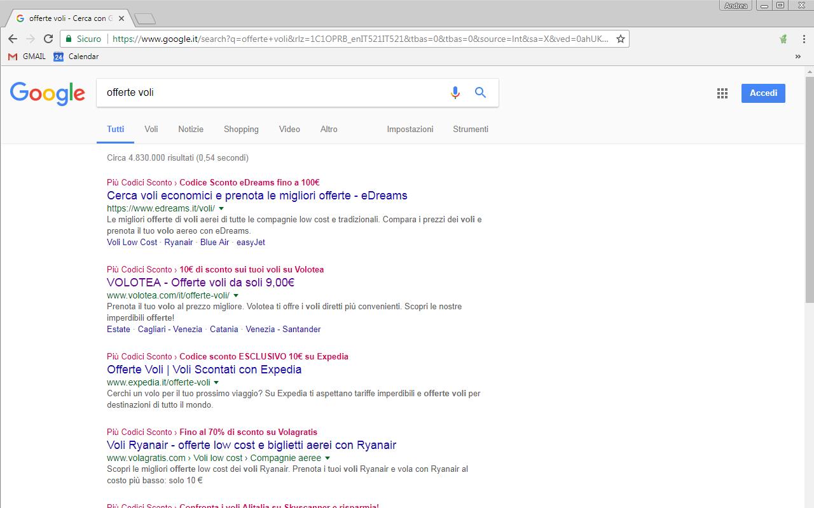Switch to the Shopping tab
This screenshot has width=814, height=508.
tap(241, 129)
